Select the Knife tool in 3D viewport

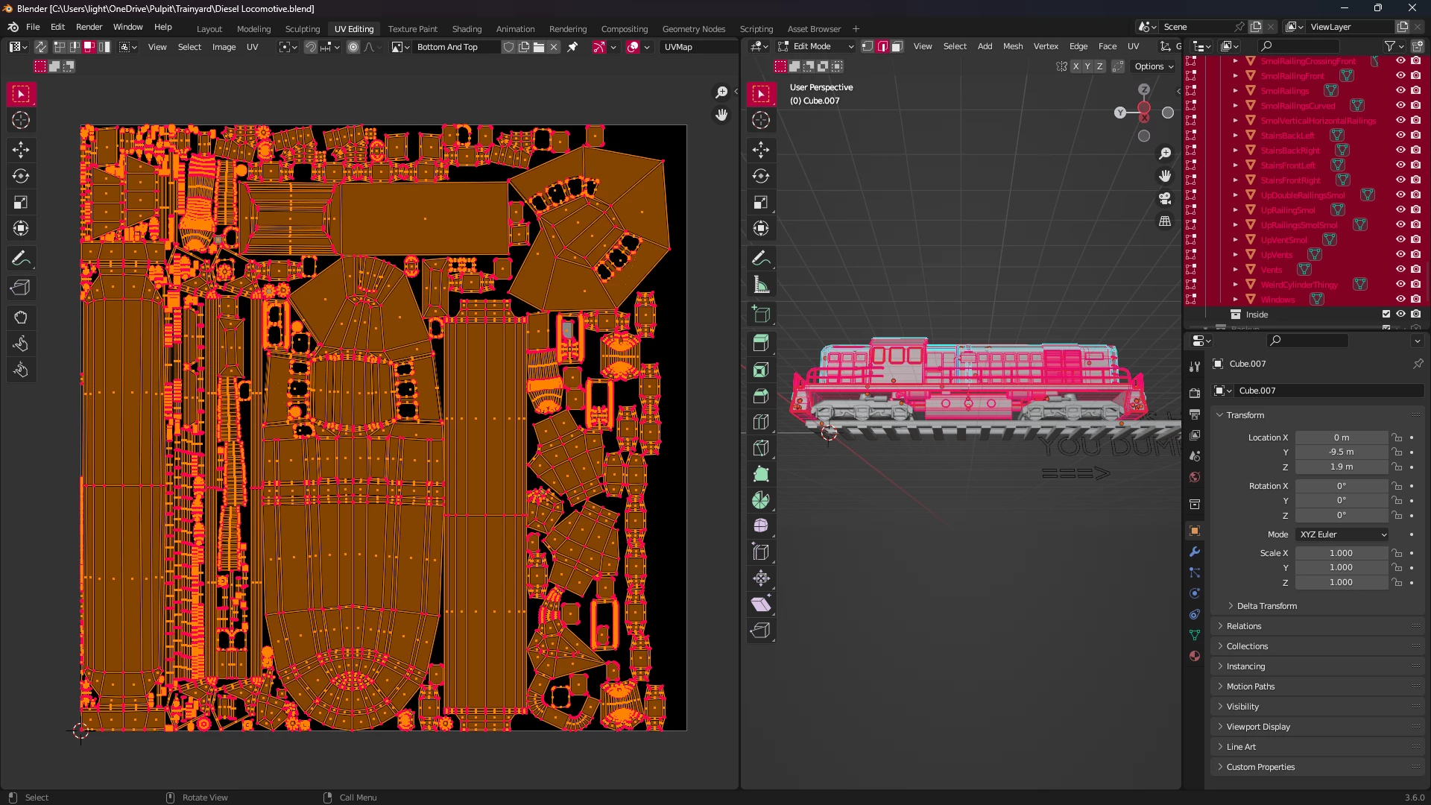pyautogui.click(x=761, y=448)
